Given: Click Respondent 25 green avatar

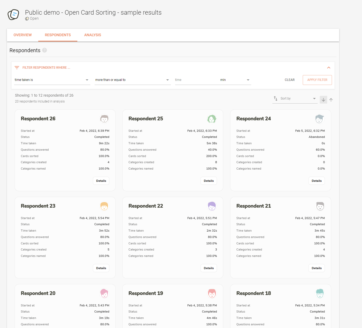Looking at the screenshot, I should point(212,119).
